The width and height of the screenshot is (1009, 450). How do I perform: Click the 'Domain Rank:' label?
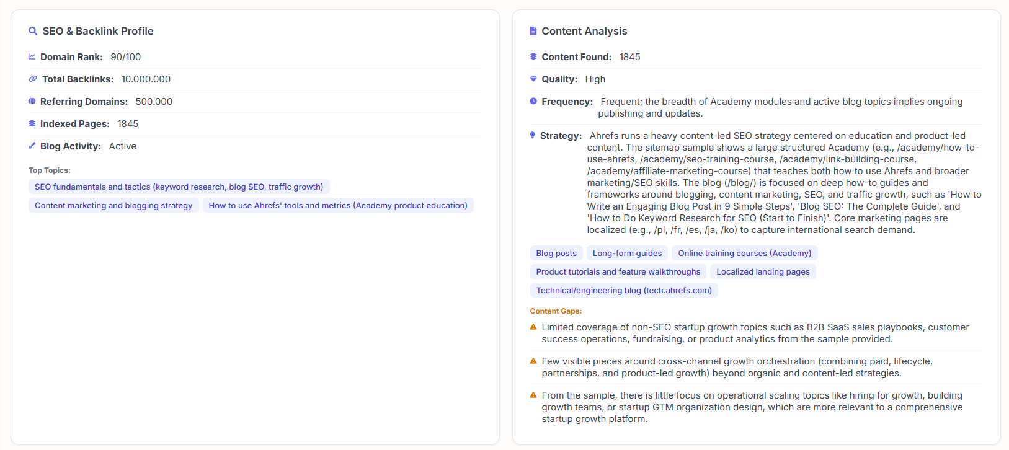[71, 56]
